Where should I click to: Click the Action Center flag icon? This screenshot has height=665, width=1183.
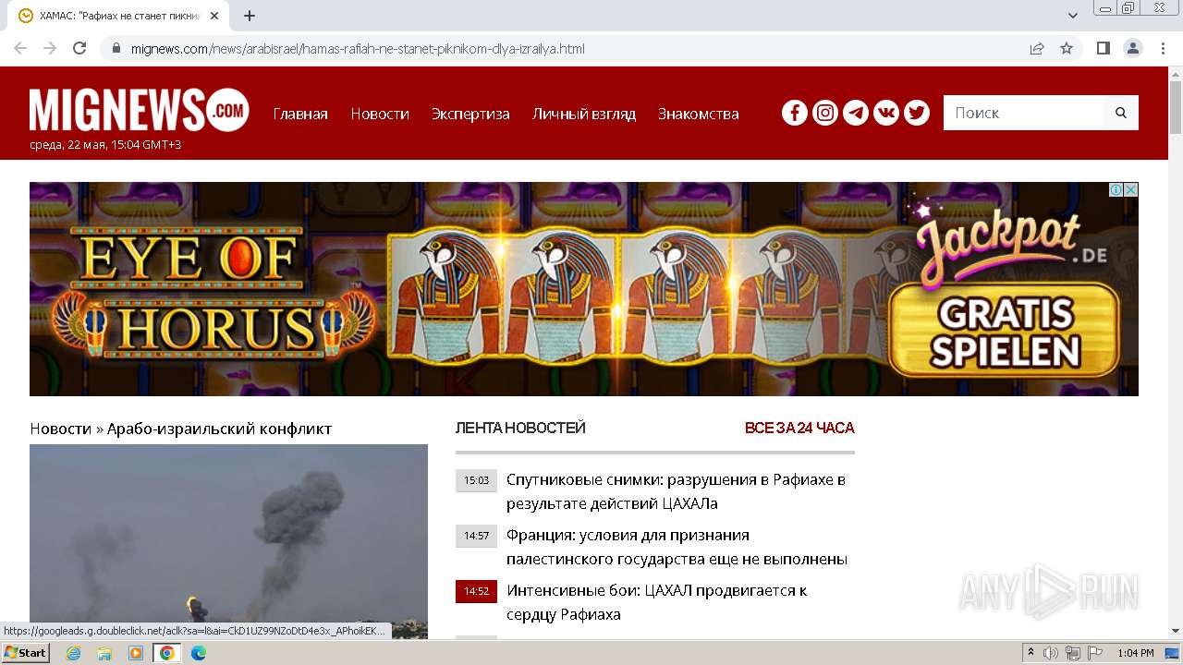(x=1096, y=653)
